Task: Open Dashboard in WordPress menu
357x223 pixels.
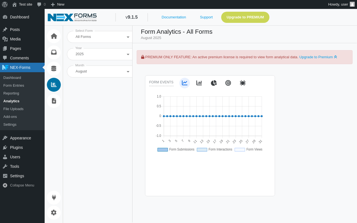Action: point(22,17)
